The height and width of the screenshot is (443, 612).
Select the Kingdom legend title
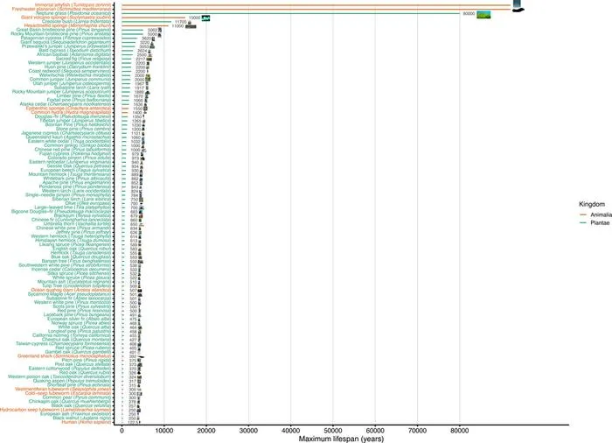pos(592,204)
